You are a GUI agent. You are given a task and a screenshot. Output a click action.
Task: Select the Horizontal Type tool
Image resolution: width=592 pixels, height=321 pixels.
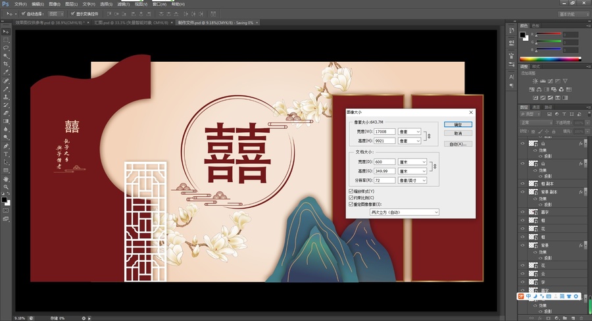click(6, 154)
